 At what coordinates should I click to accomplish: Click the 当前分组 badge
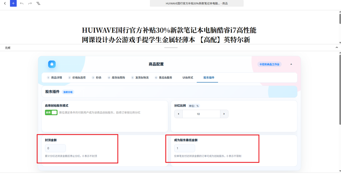click(x=68, y=92)
